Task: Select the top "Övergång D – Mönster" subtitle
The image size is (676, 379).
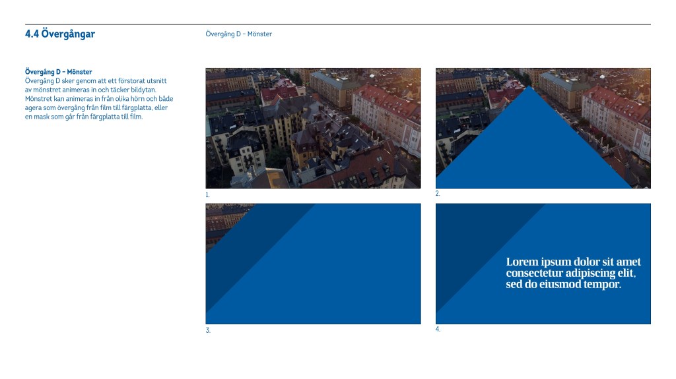Action: click(238, 34)
